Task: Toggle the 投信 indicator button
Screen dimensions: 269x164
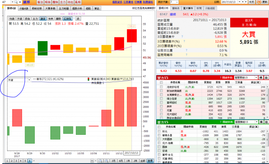Action: (x=27, y=19)
